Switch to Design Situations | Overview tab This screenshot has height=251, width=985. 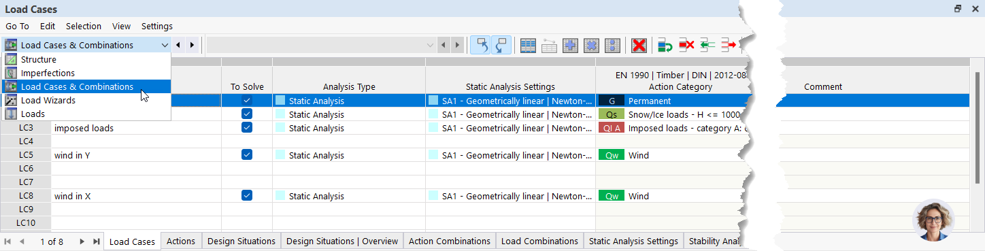click(x=342, y=241)
